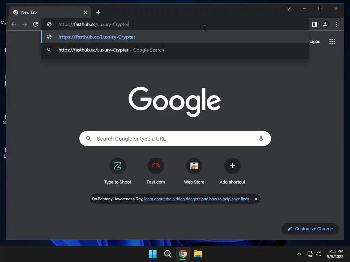Click the browser back arrow
This screenshot has width=350, height=262.
coord(14,24)
